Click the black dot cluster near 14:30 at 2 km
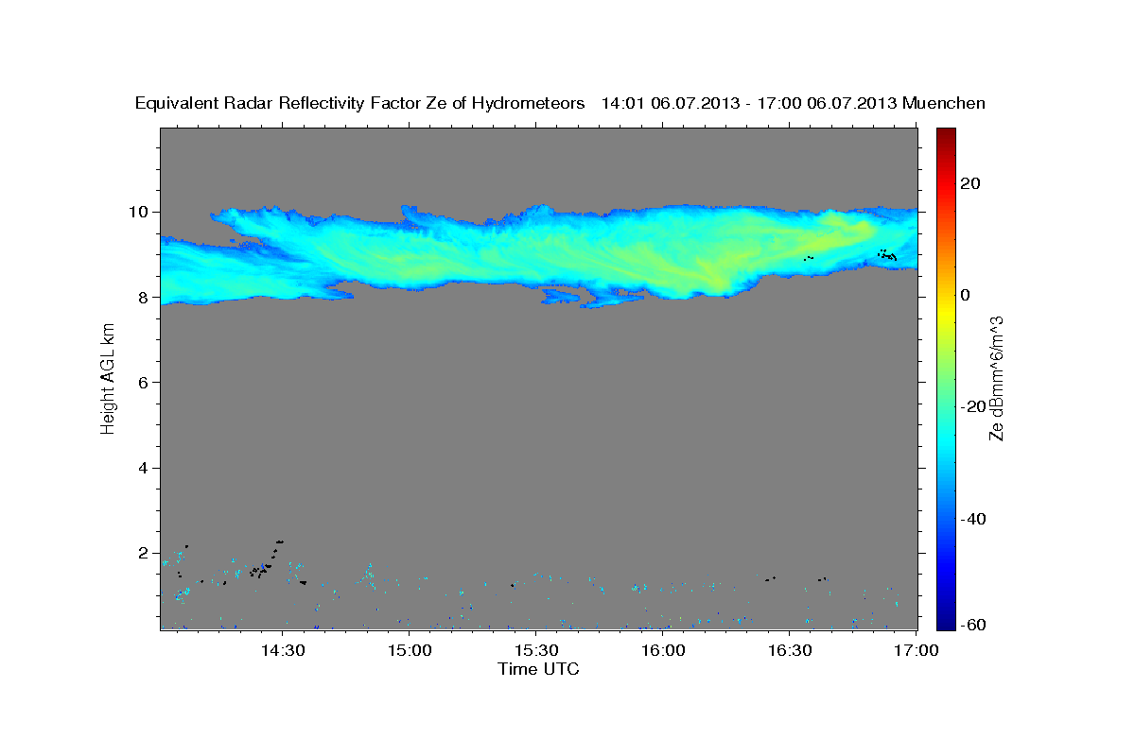This screenshot has height=756, width=1135. pyautogui.click(x=267, y=559)
